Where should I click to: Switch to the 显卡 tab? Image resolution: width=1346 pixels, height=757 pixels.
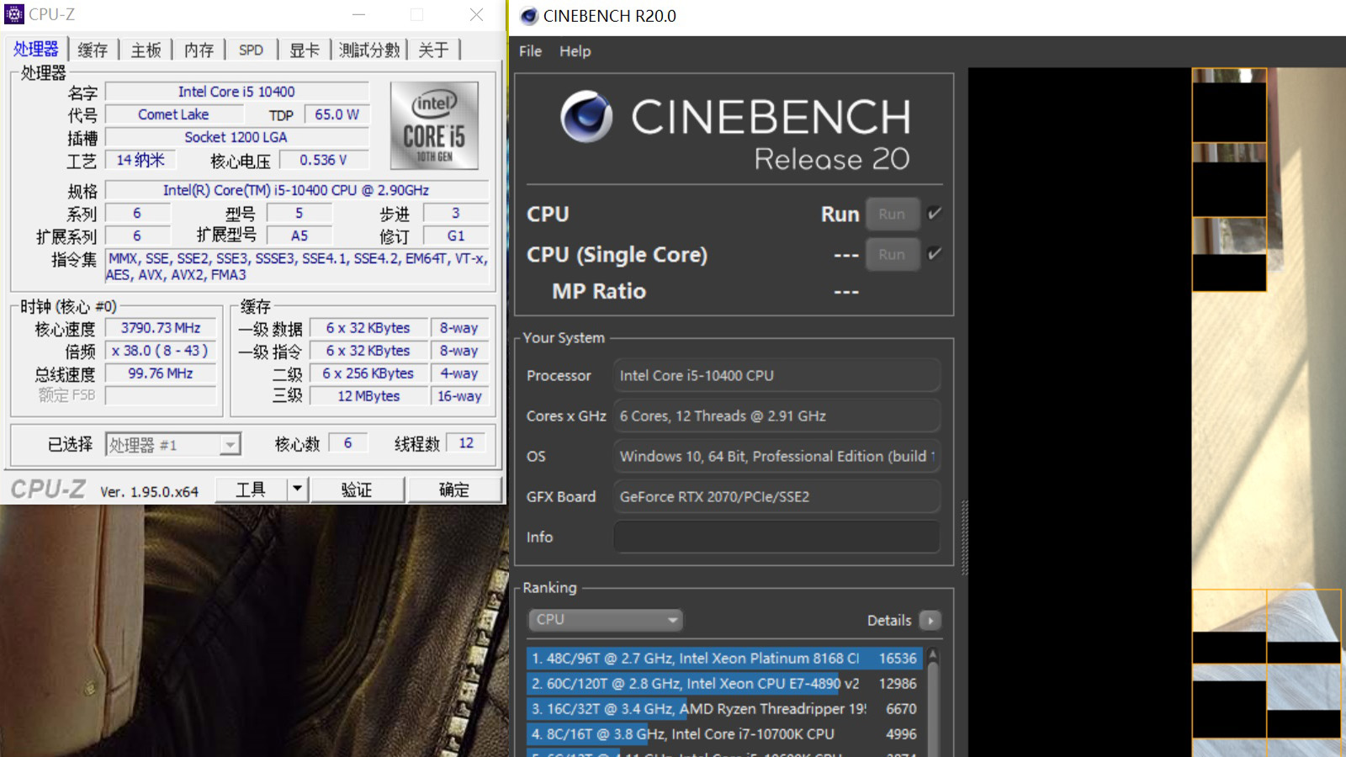point(304,50)
